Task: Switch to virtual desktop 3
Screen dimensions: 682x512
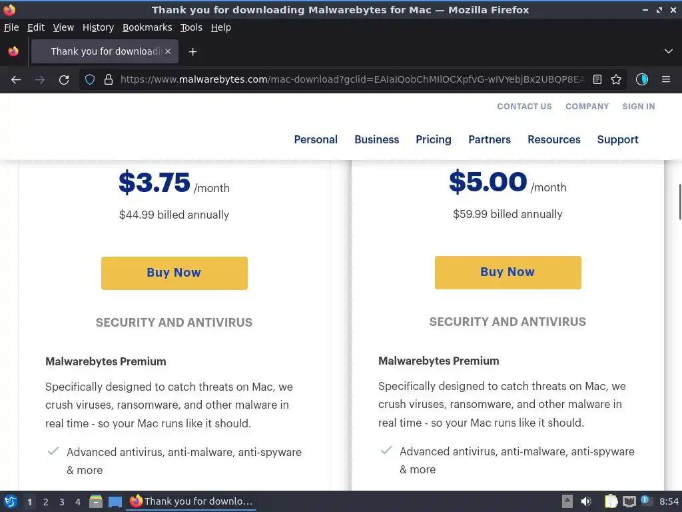Action: [x=61, y=502]
